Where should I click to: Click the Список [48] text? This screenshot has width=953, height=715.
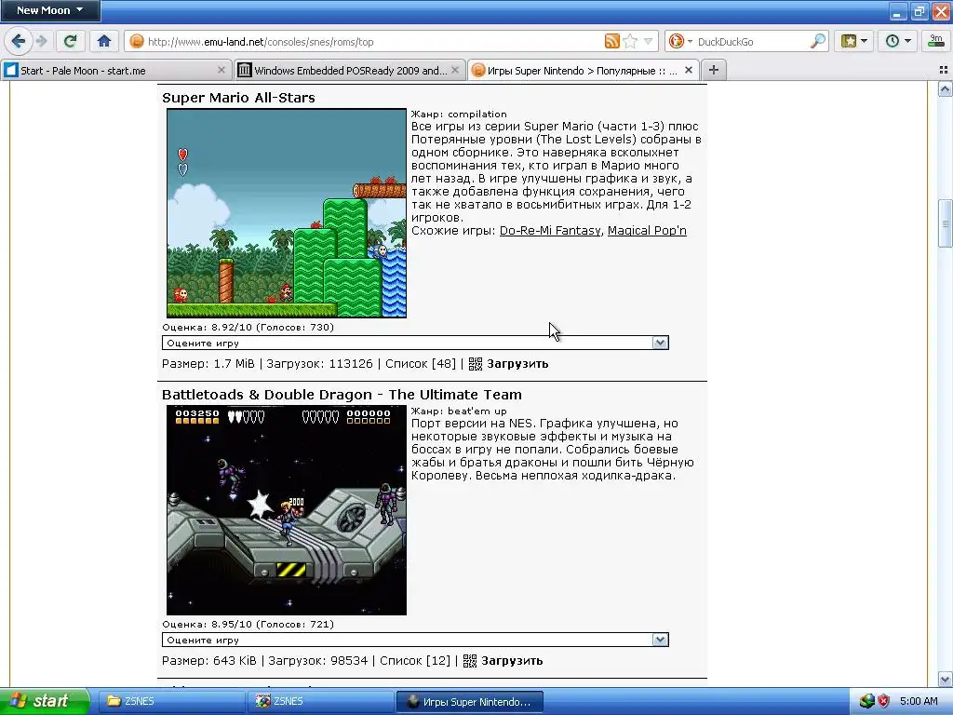pyautogui.click(x=421, y=364)
